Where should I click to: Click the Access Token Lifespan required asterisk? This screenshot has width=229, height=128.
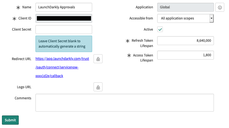pyautogui.click(x=129, y=55)
